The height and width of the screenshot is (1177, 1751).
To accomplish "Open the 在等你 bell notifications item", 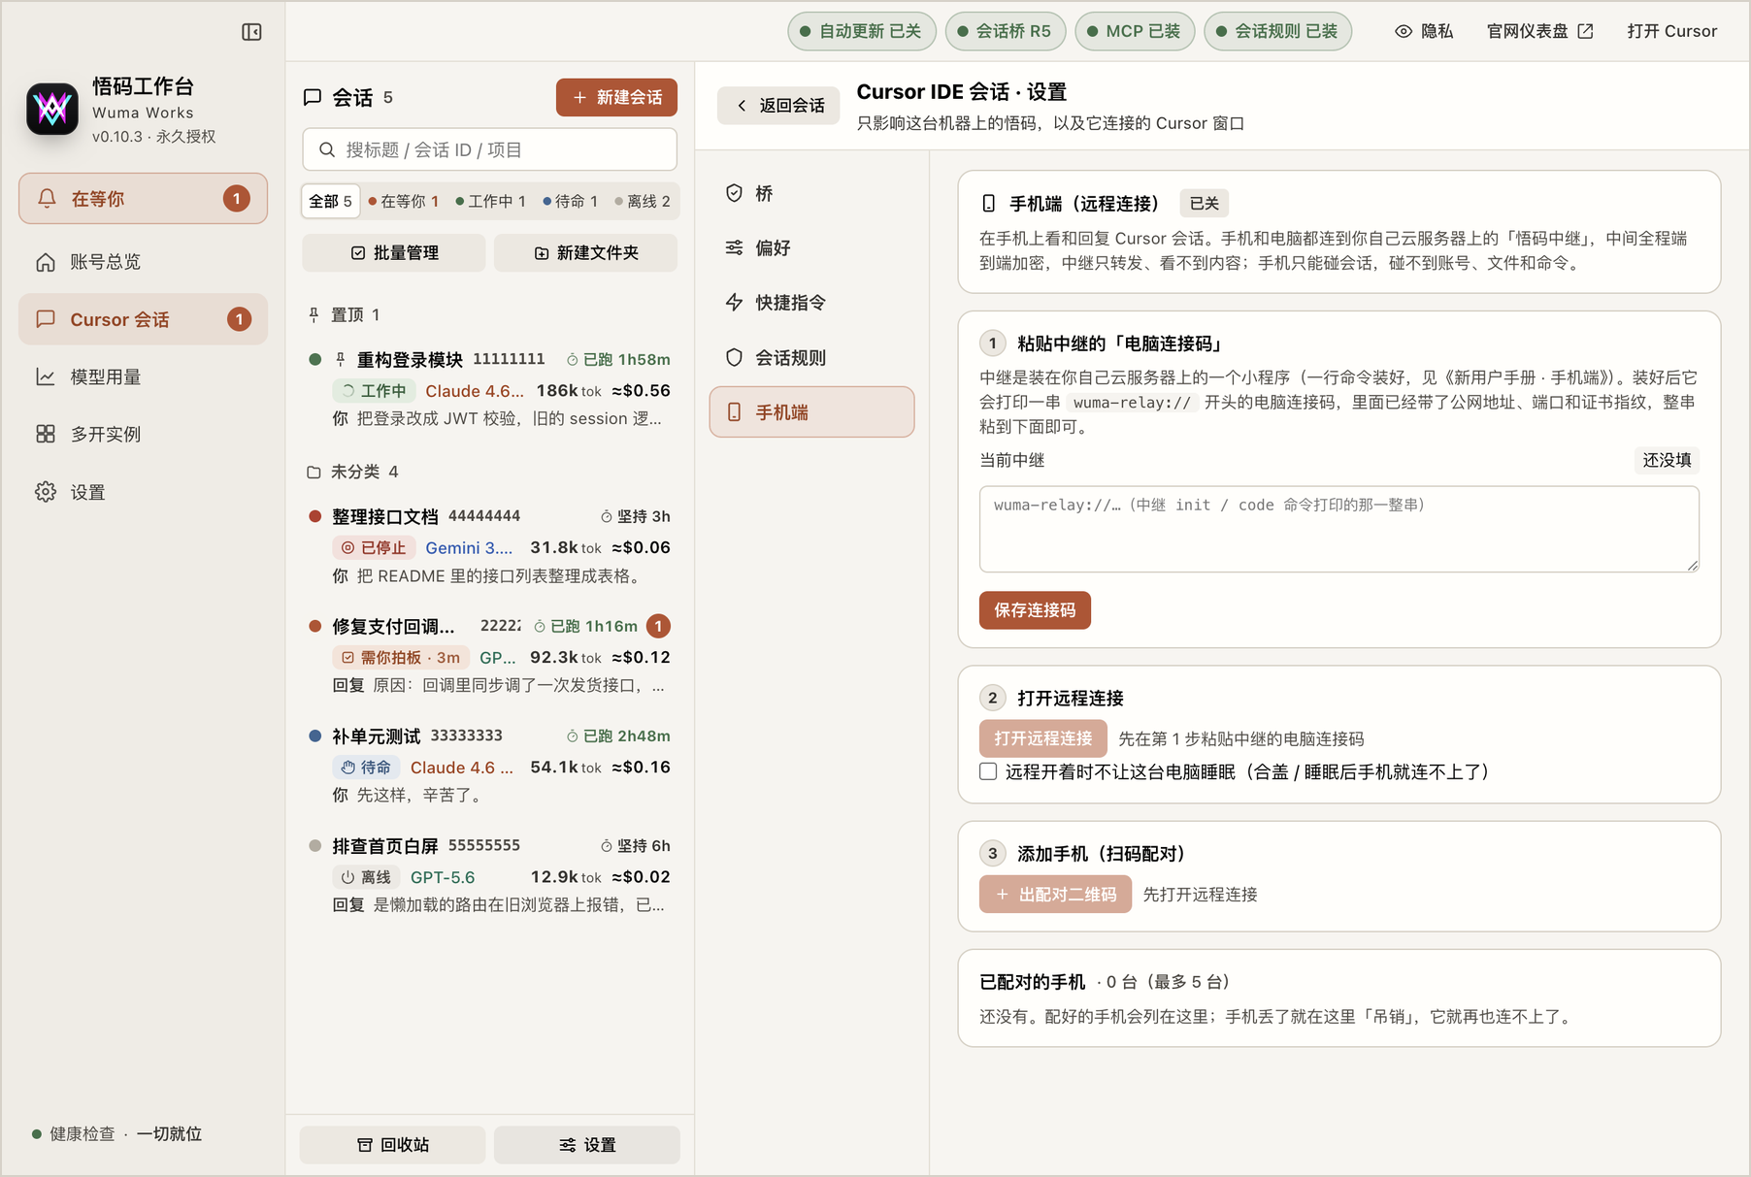I will (143, 199).
